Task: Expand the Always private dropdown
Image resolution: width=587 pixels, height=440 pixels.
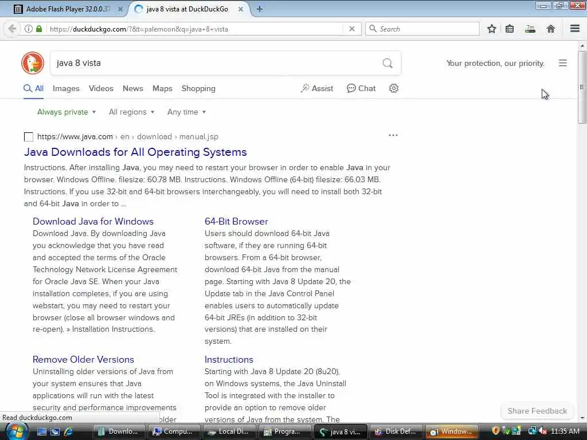Action: point(66,112)
